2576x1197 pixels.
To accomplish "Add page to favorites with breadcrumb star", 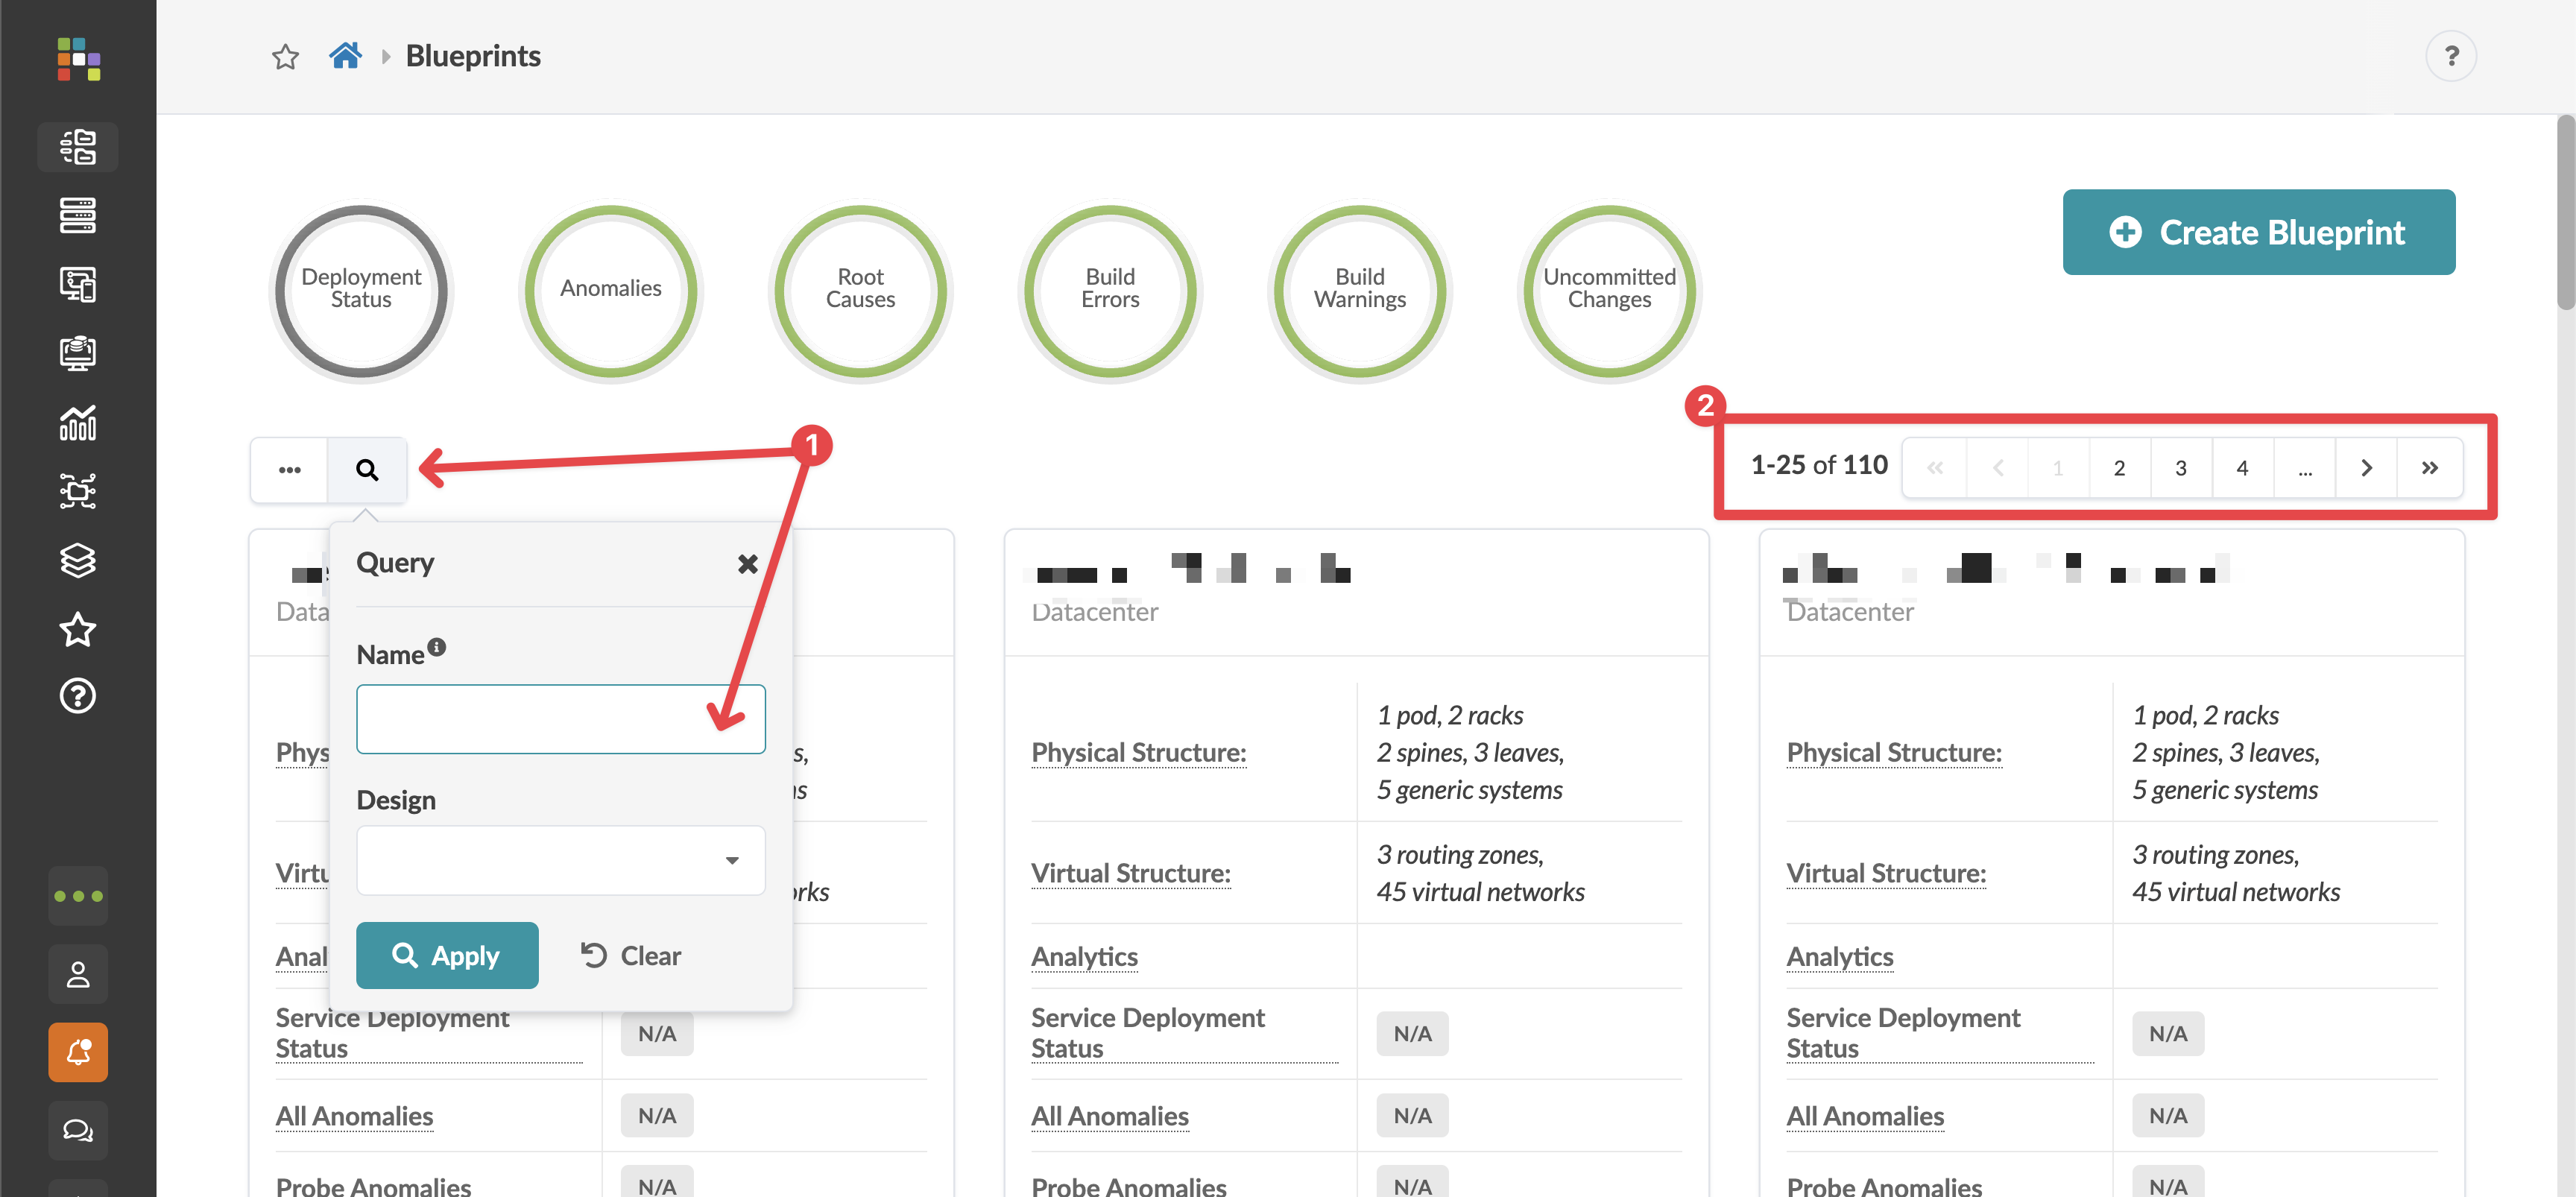I will coord(286,57).
